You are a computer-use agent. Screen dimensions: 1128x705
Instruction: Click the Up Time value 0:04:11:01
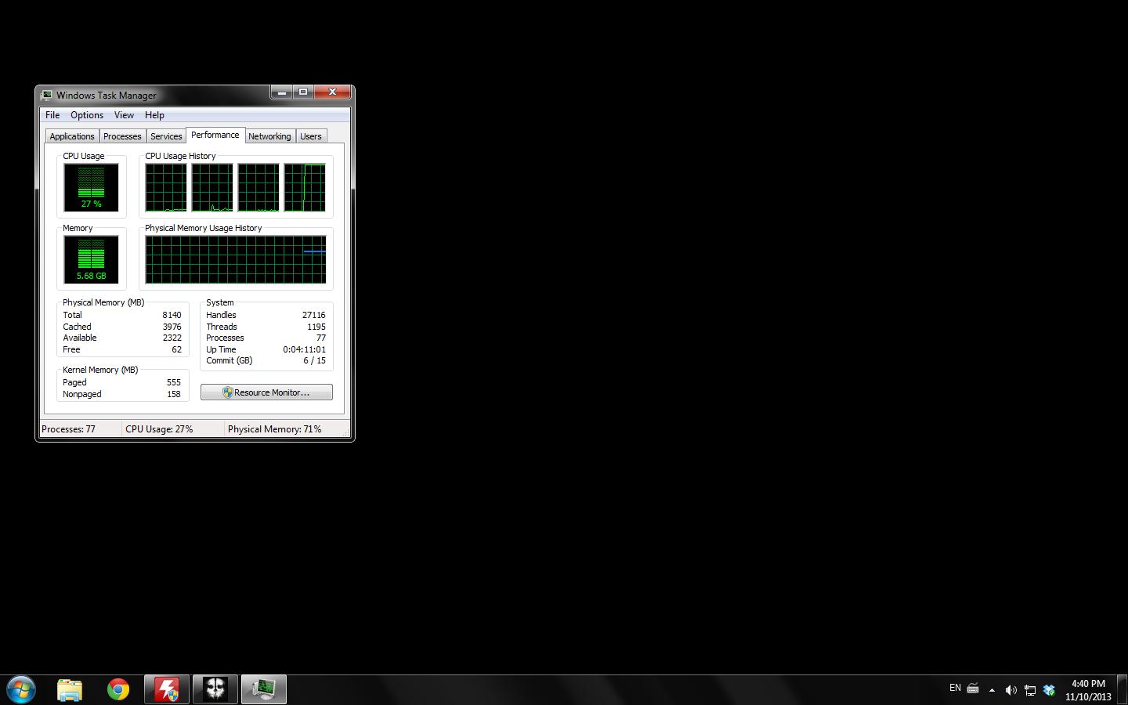[x=305, y=349]
